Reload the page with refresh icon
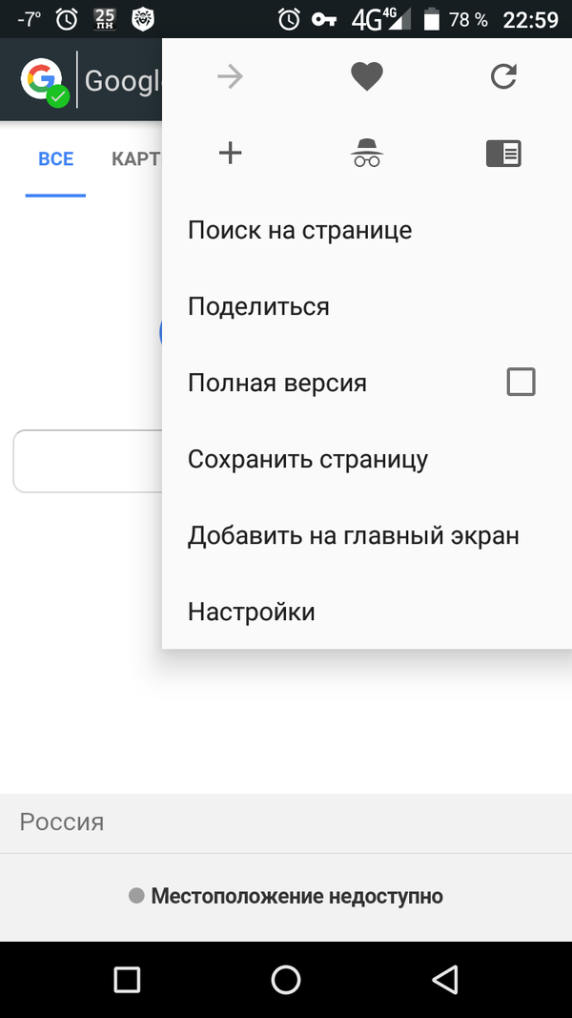This screenshot has width=572, height=1018. point(503,76)
